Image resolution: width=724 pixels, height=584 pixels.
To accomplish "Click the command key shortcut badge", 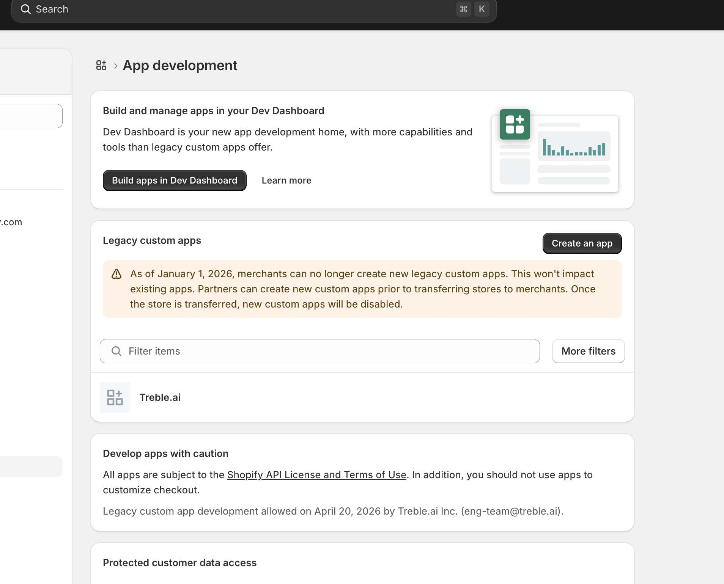I will click(463, 9).
